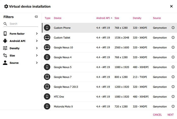The image size is (177, 119).
Task: Sort by Android API column header
Action: (103, 18)
